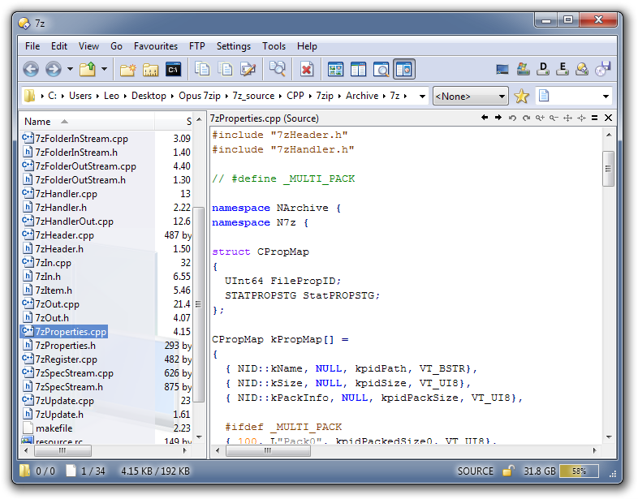638x499 pixels.
Task: Click the Windows drive icon
Action: point(524,69)
